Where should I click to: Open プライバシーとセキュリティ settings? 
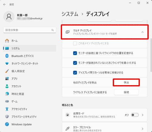pos(29,116)
